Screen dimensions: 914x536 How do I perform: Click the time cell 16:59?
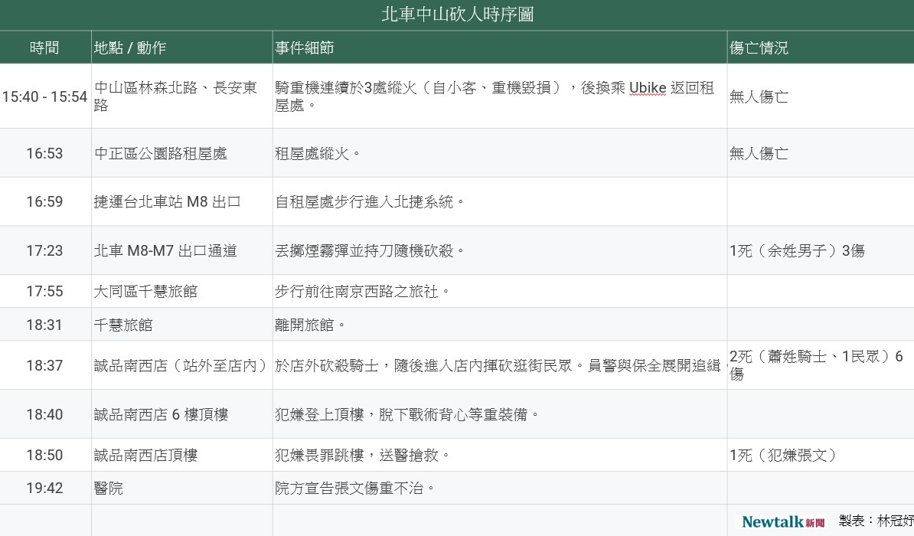(x=44, y=202)
